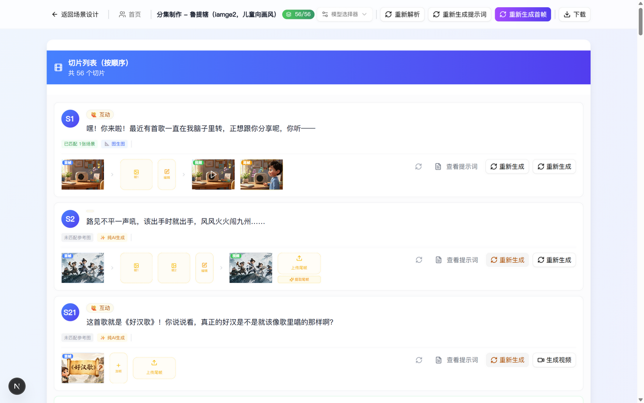The image size is (644, 403).
Task: Go back via 返回场景设计 arrow link
Action: click(x=75, y=14)
